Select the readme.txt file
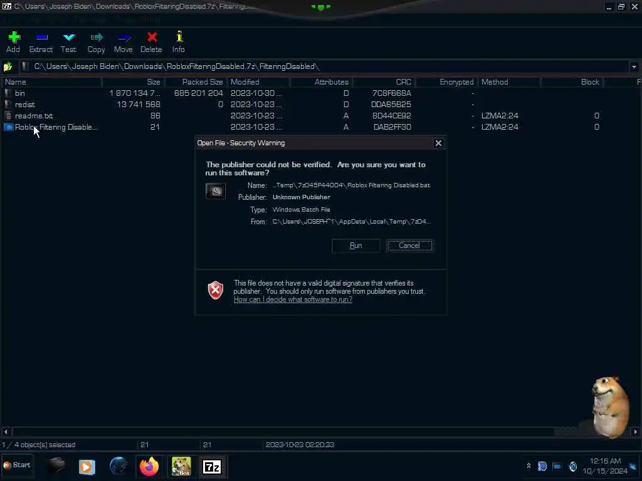Viewport: 642px width, 481px height. pos(34,116)
